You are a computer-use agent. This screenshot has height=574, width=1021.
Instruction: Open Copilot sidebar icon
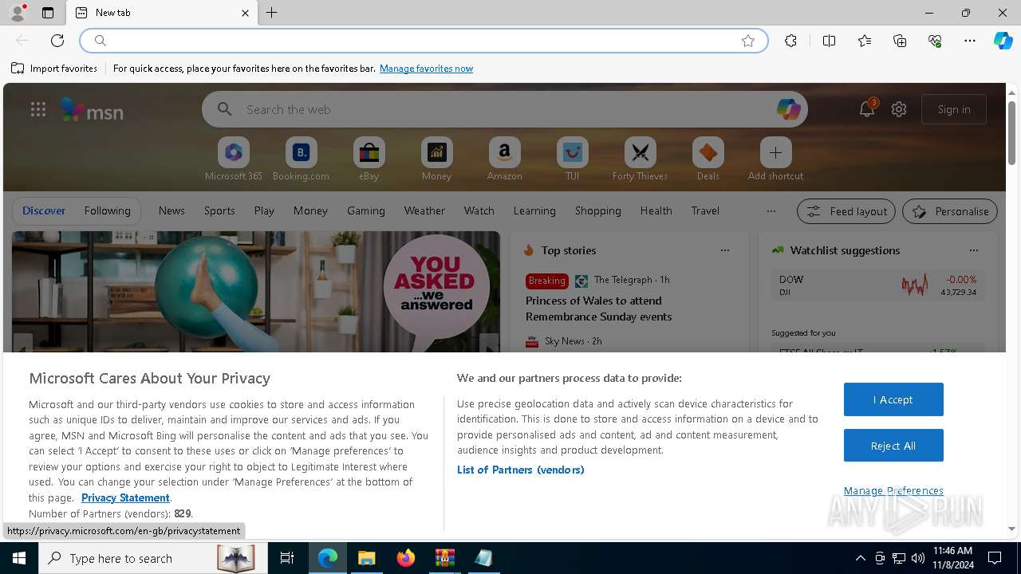(x=1003, y=41)
